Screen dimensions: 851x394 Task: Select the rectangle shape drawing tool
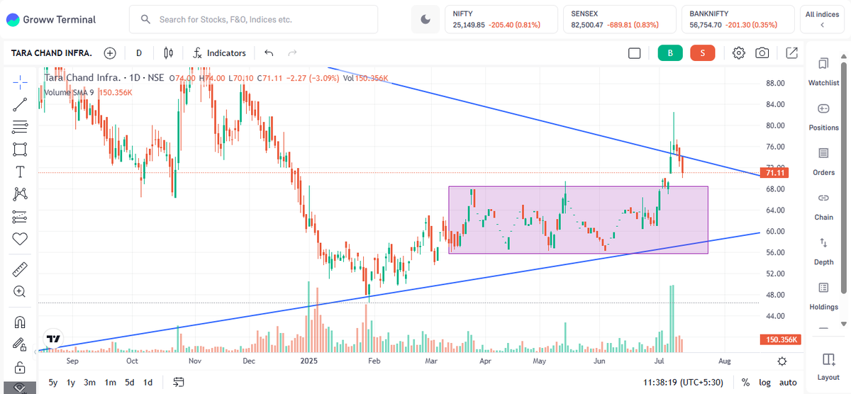[20, 150]
